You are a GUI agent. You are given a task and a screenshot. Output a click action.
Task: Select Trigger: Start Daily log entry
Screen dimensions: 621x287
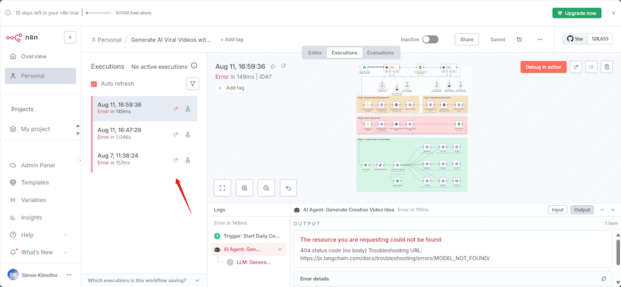point(249,236)
